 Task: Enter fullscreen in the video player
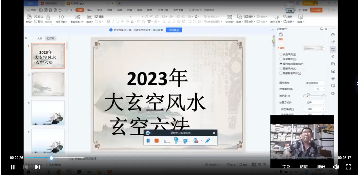[x=348, y=167]
